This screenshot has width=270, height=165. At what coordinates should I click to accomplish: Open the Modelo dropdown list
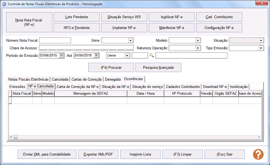tap(198, 40)
